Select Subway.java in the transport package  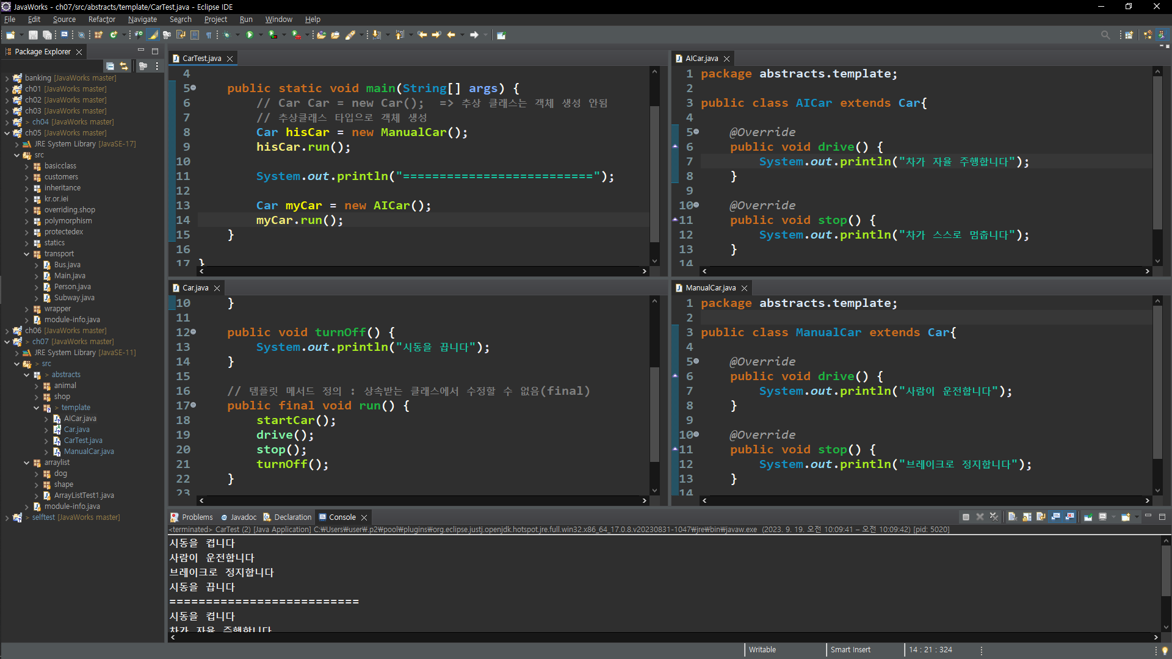tap(74, 298)
